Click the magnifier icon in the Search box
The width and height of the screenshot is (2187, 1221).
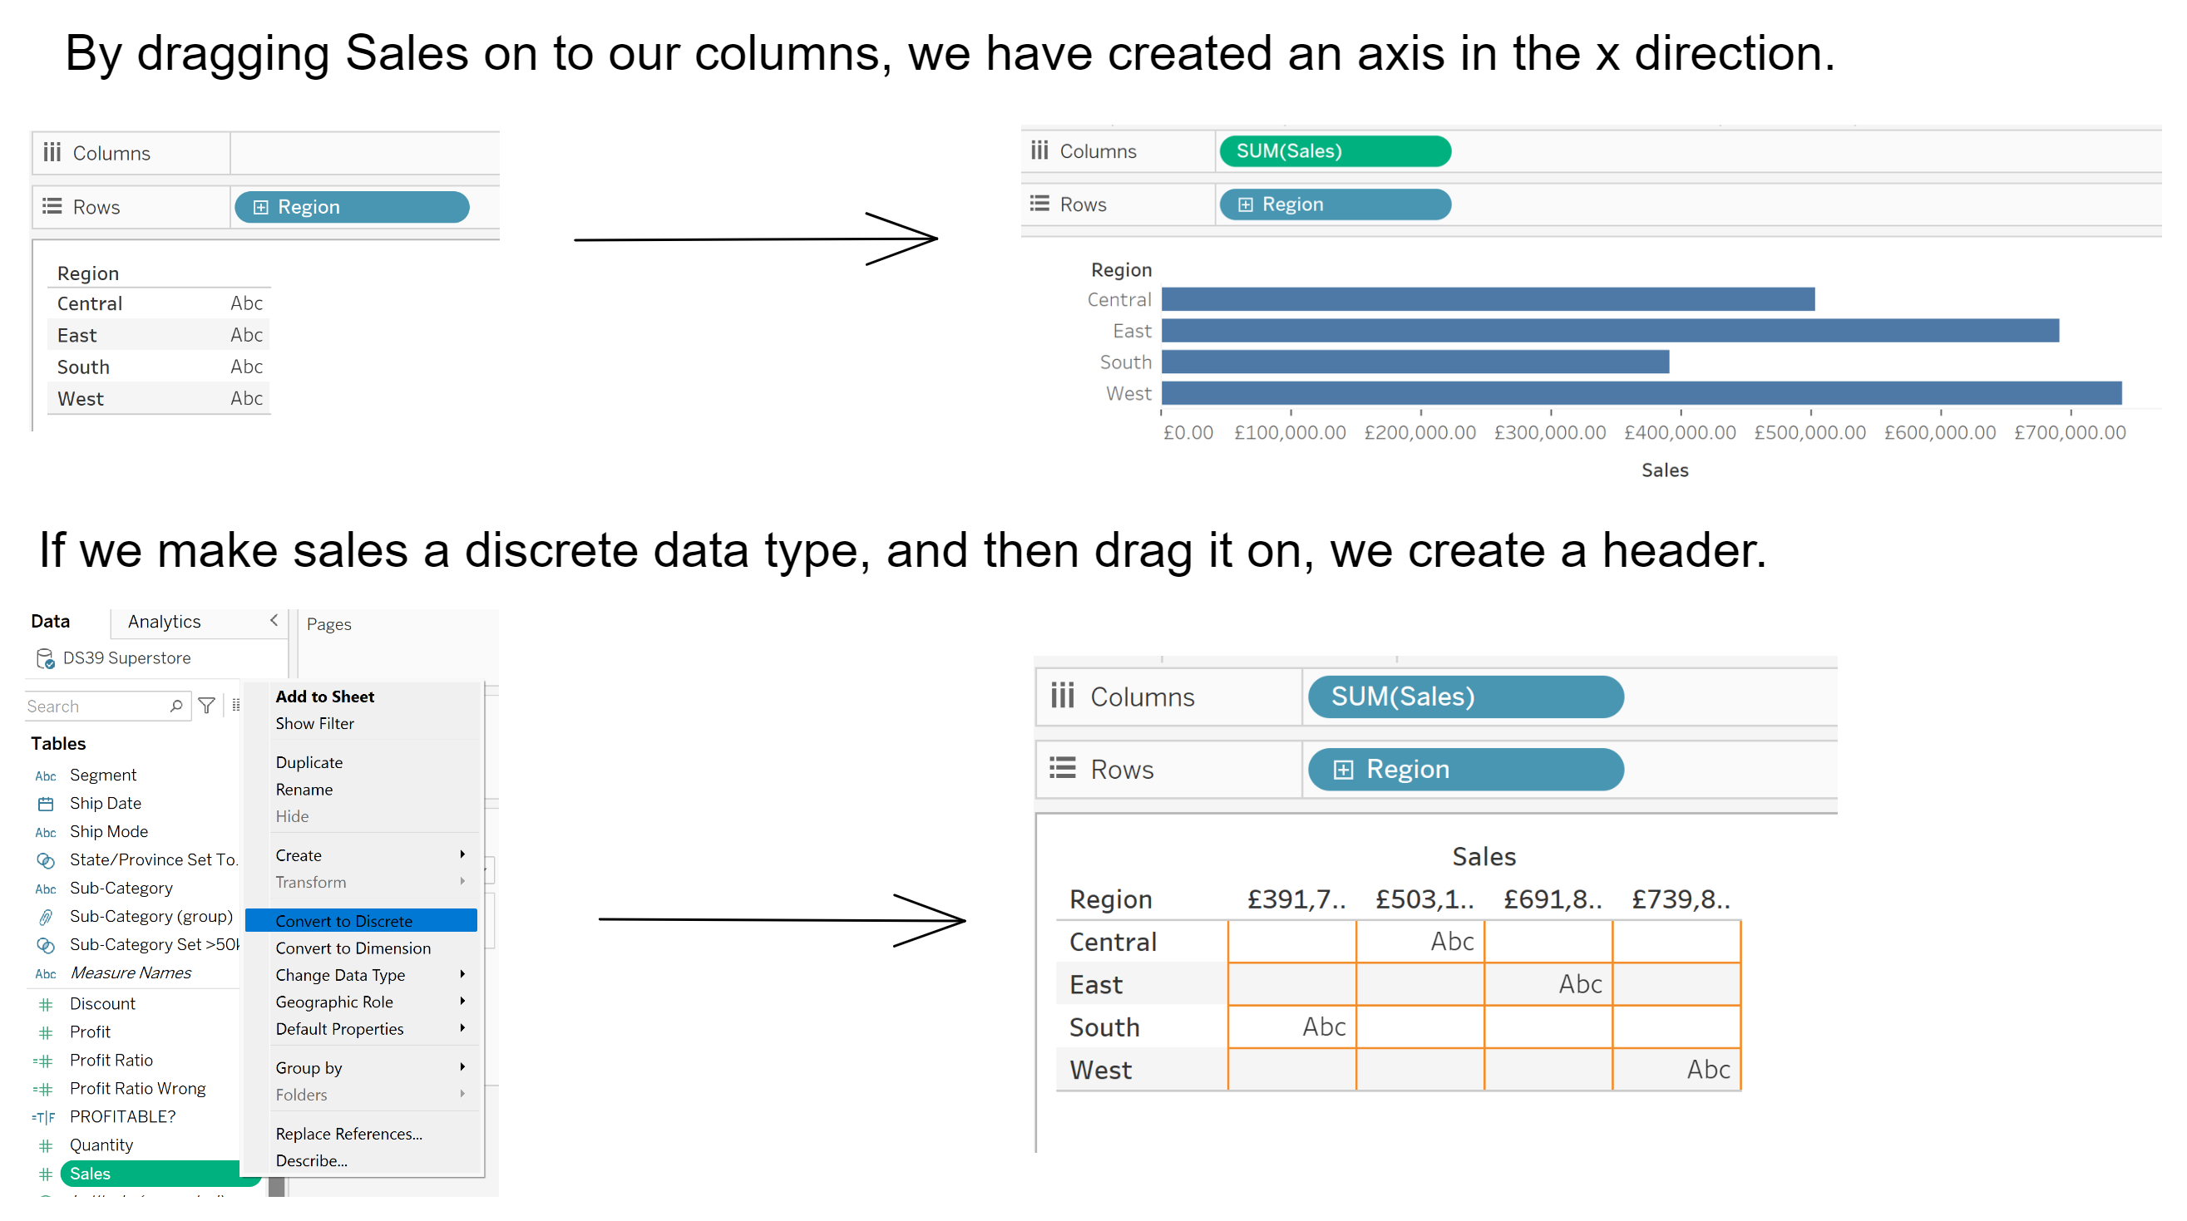(x=175, y=706)
